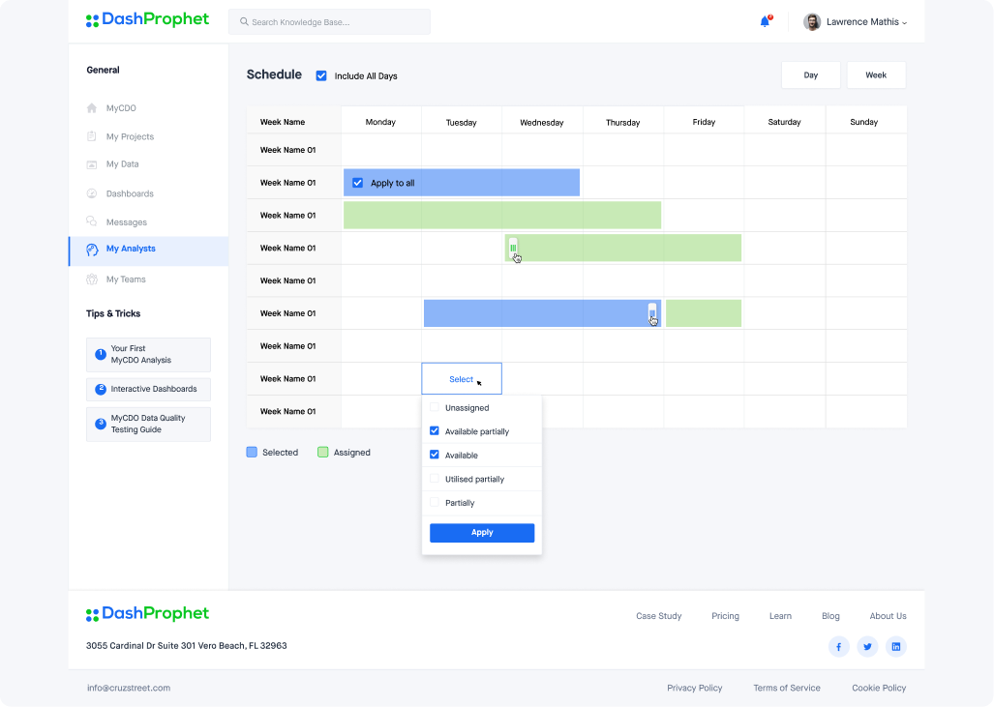Check the Unassigned option
994x707 pixels.
[x=435, y=408]
